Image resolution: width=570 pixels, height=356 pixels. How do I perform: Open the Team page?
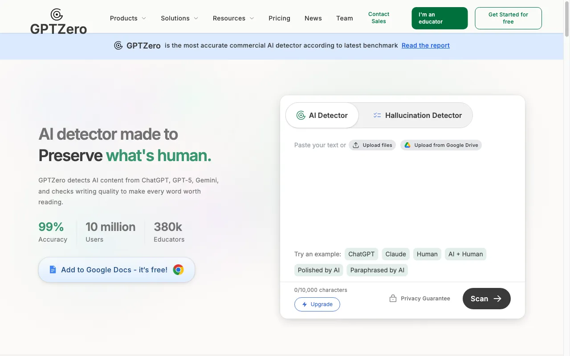tap(345, 18)
